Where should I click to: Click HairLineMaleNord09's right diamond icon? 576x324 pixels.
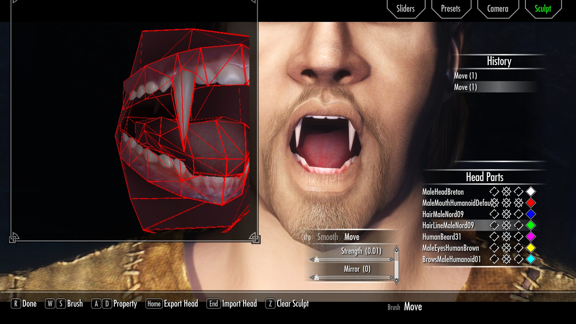point(518,225)
